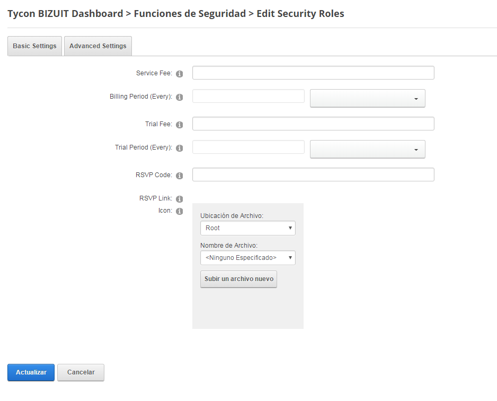Click the Trial Period info icon
This screenshot has width=497, height=401.
click(x=180, y=148)
